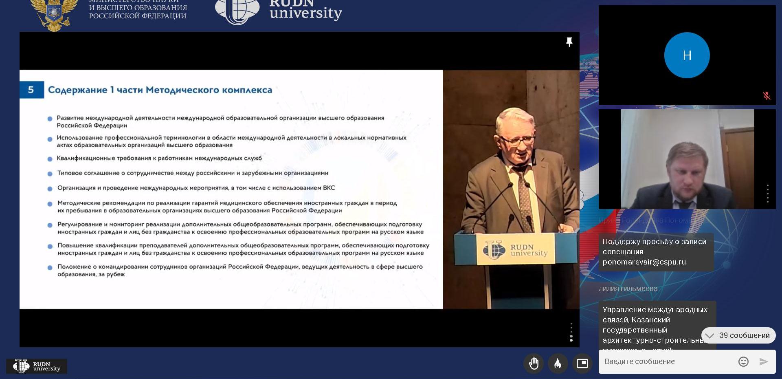
Task: Click the blue H participant avatar
Action: [x=687, y=55]
